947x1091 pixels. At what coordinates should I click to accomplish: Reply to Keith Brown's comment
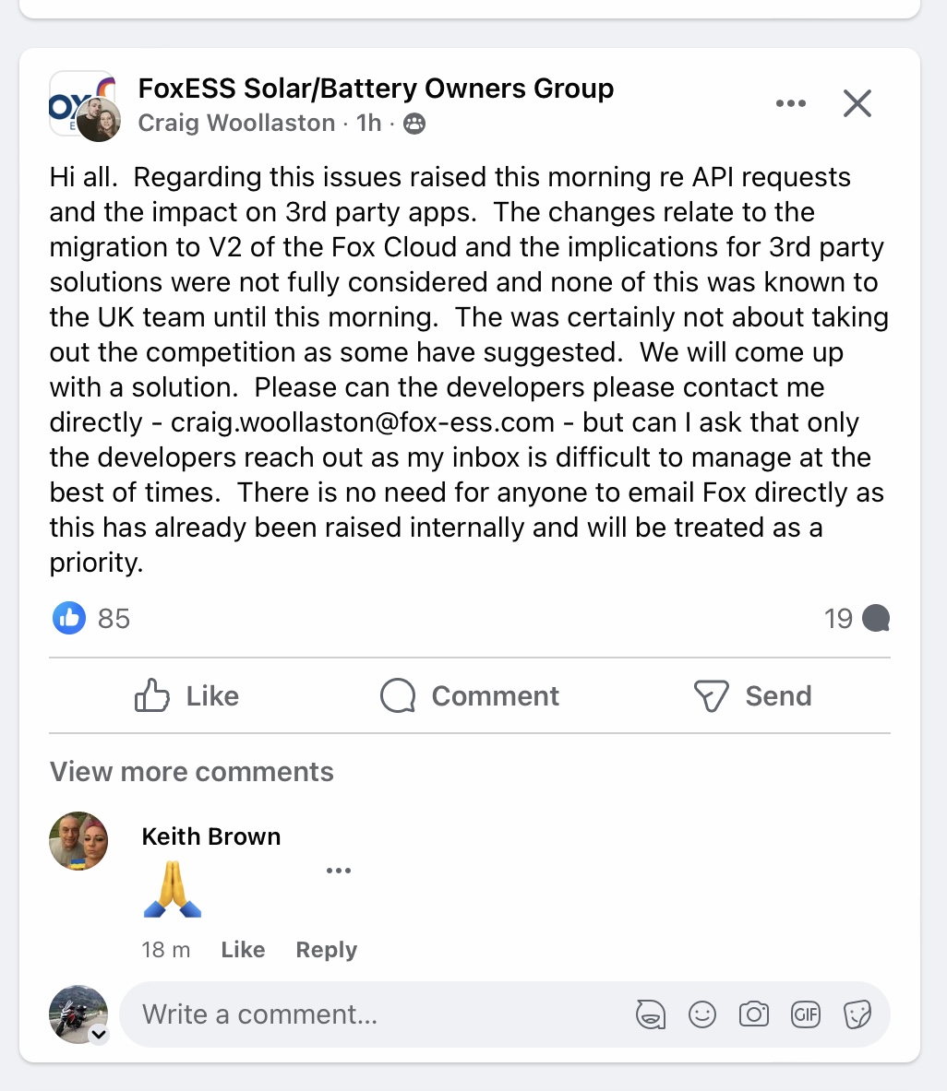326,950
